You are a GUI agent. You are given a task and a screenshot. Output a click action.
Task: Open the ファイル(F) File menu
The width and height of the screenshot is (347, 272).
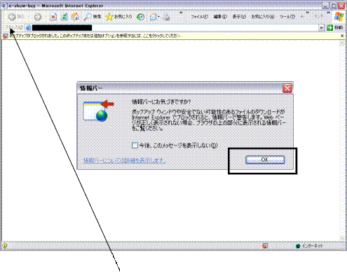tap(199, 17)
